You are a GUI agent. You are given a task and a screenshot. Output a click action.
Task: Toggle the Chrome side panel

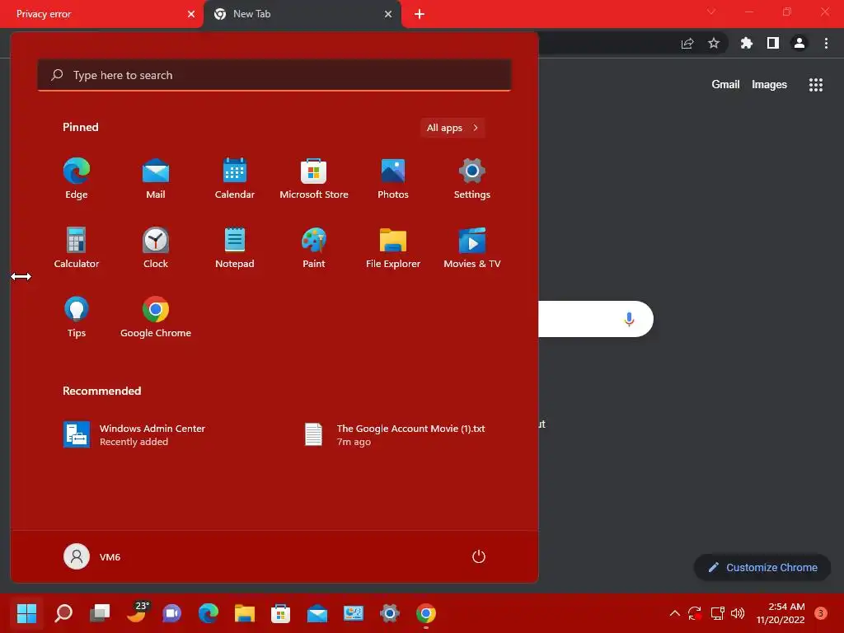click(773, 43)
